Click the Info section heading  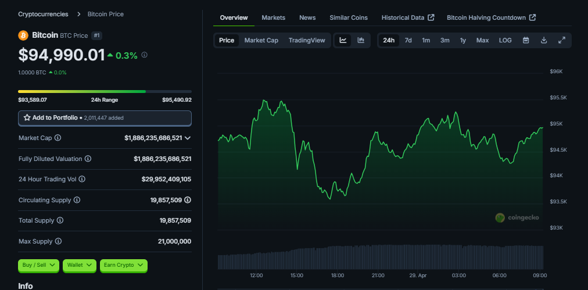click(x=26, y=286)
